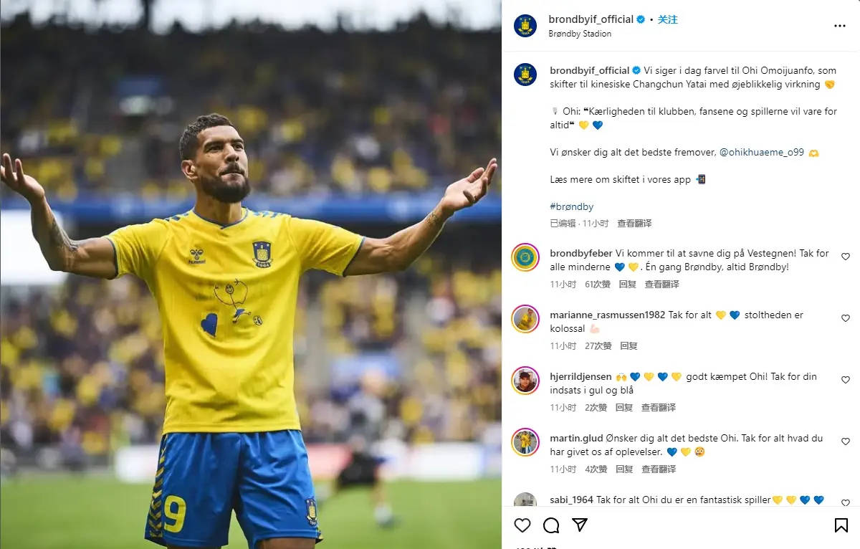Open the @ohikhuaeme_o99 mention link
This screenshot has width=860, height=549.
(762, 153)
